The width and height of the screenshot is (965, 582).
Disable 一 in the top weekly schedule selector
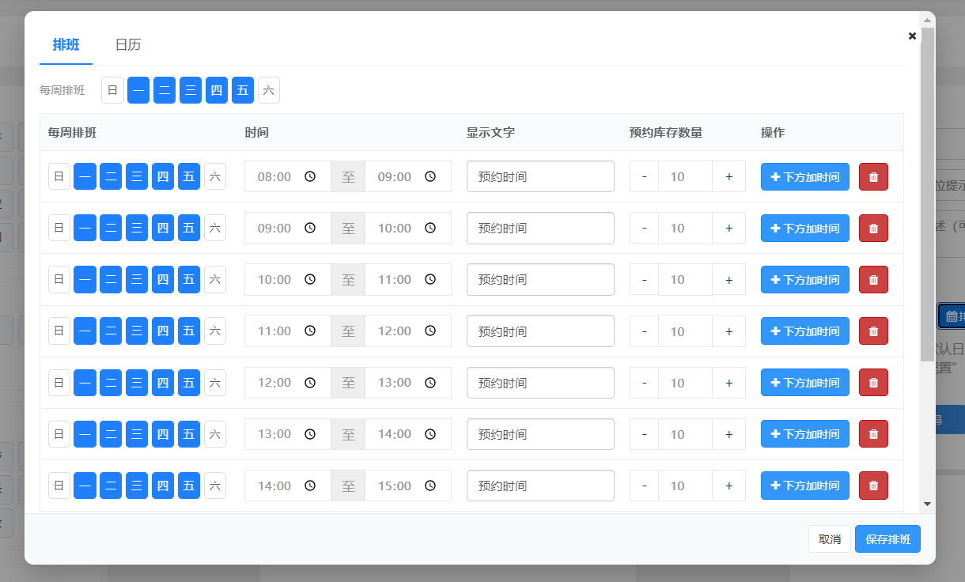[138, 90]
